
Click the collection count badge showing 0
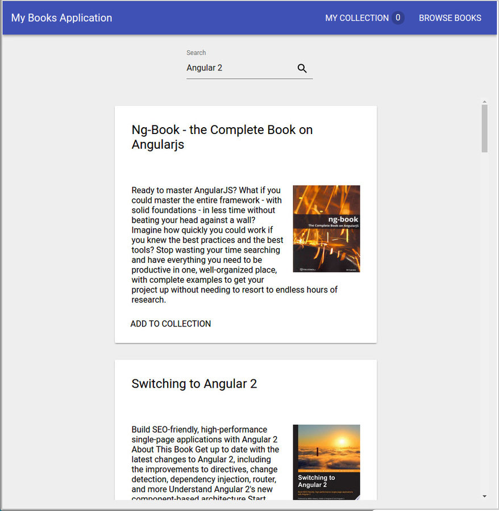398,18
